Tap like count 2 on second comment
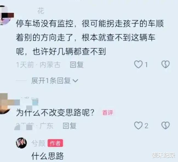178x162 pixels. tap(147, 126)
